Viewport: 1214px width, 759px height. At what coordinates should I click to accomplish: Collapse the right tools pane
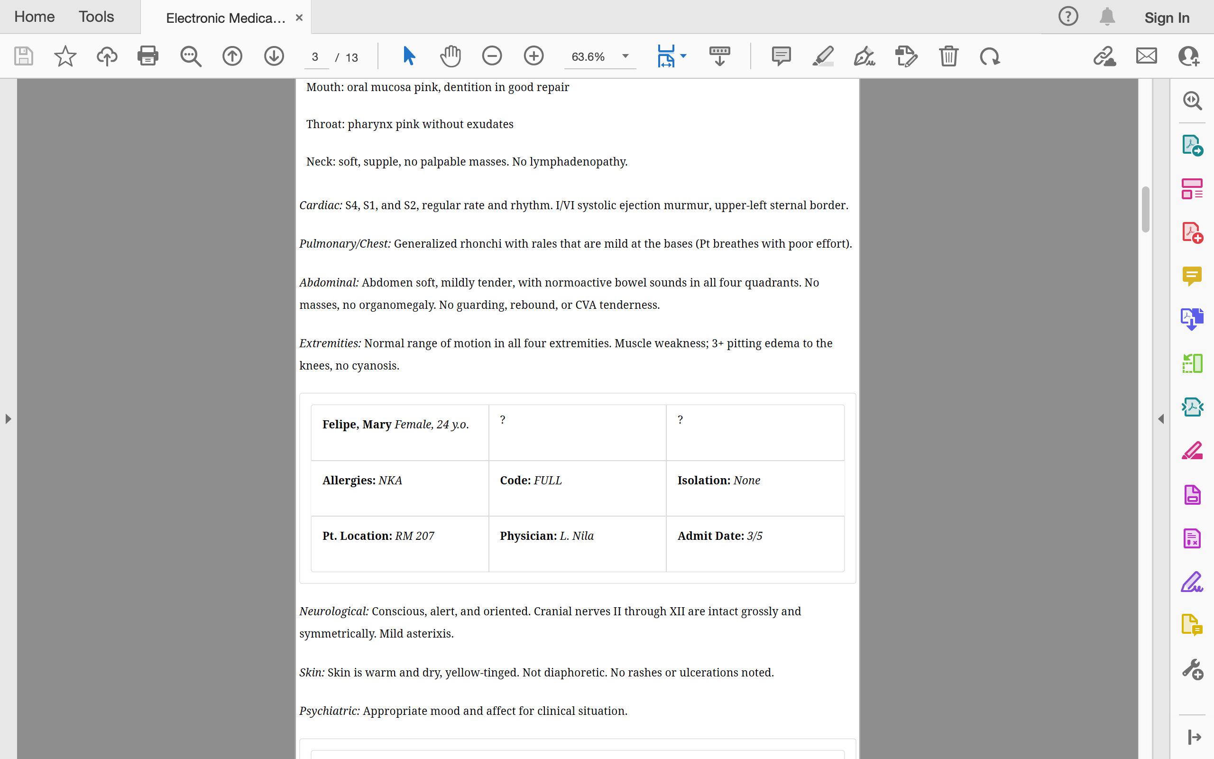click(1161, 419)
